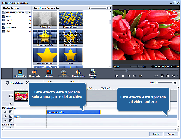Hide the Mosaico de vidrio effect track
This screenshot has height=139, width=181.
[6, 112]
